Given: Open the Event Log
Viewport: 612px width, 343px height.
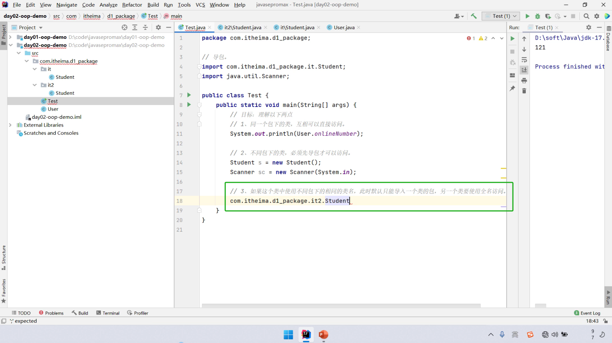Looking at the screenshot, I should (x=587, y=313).
